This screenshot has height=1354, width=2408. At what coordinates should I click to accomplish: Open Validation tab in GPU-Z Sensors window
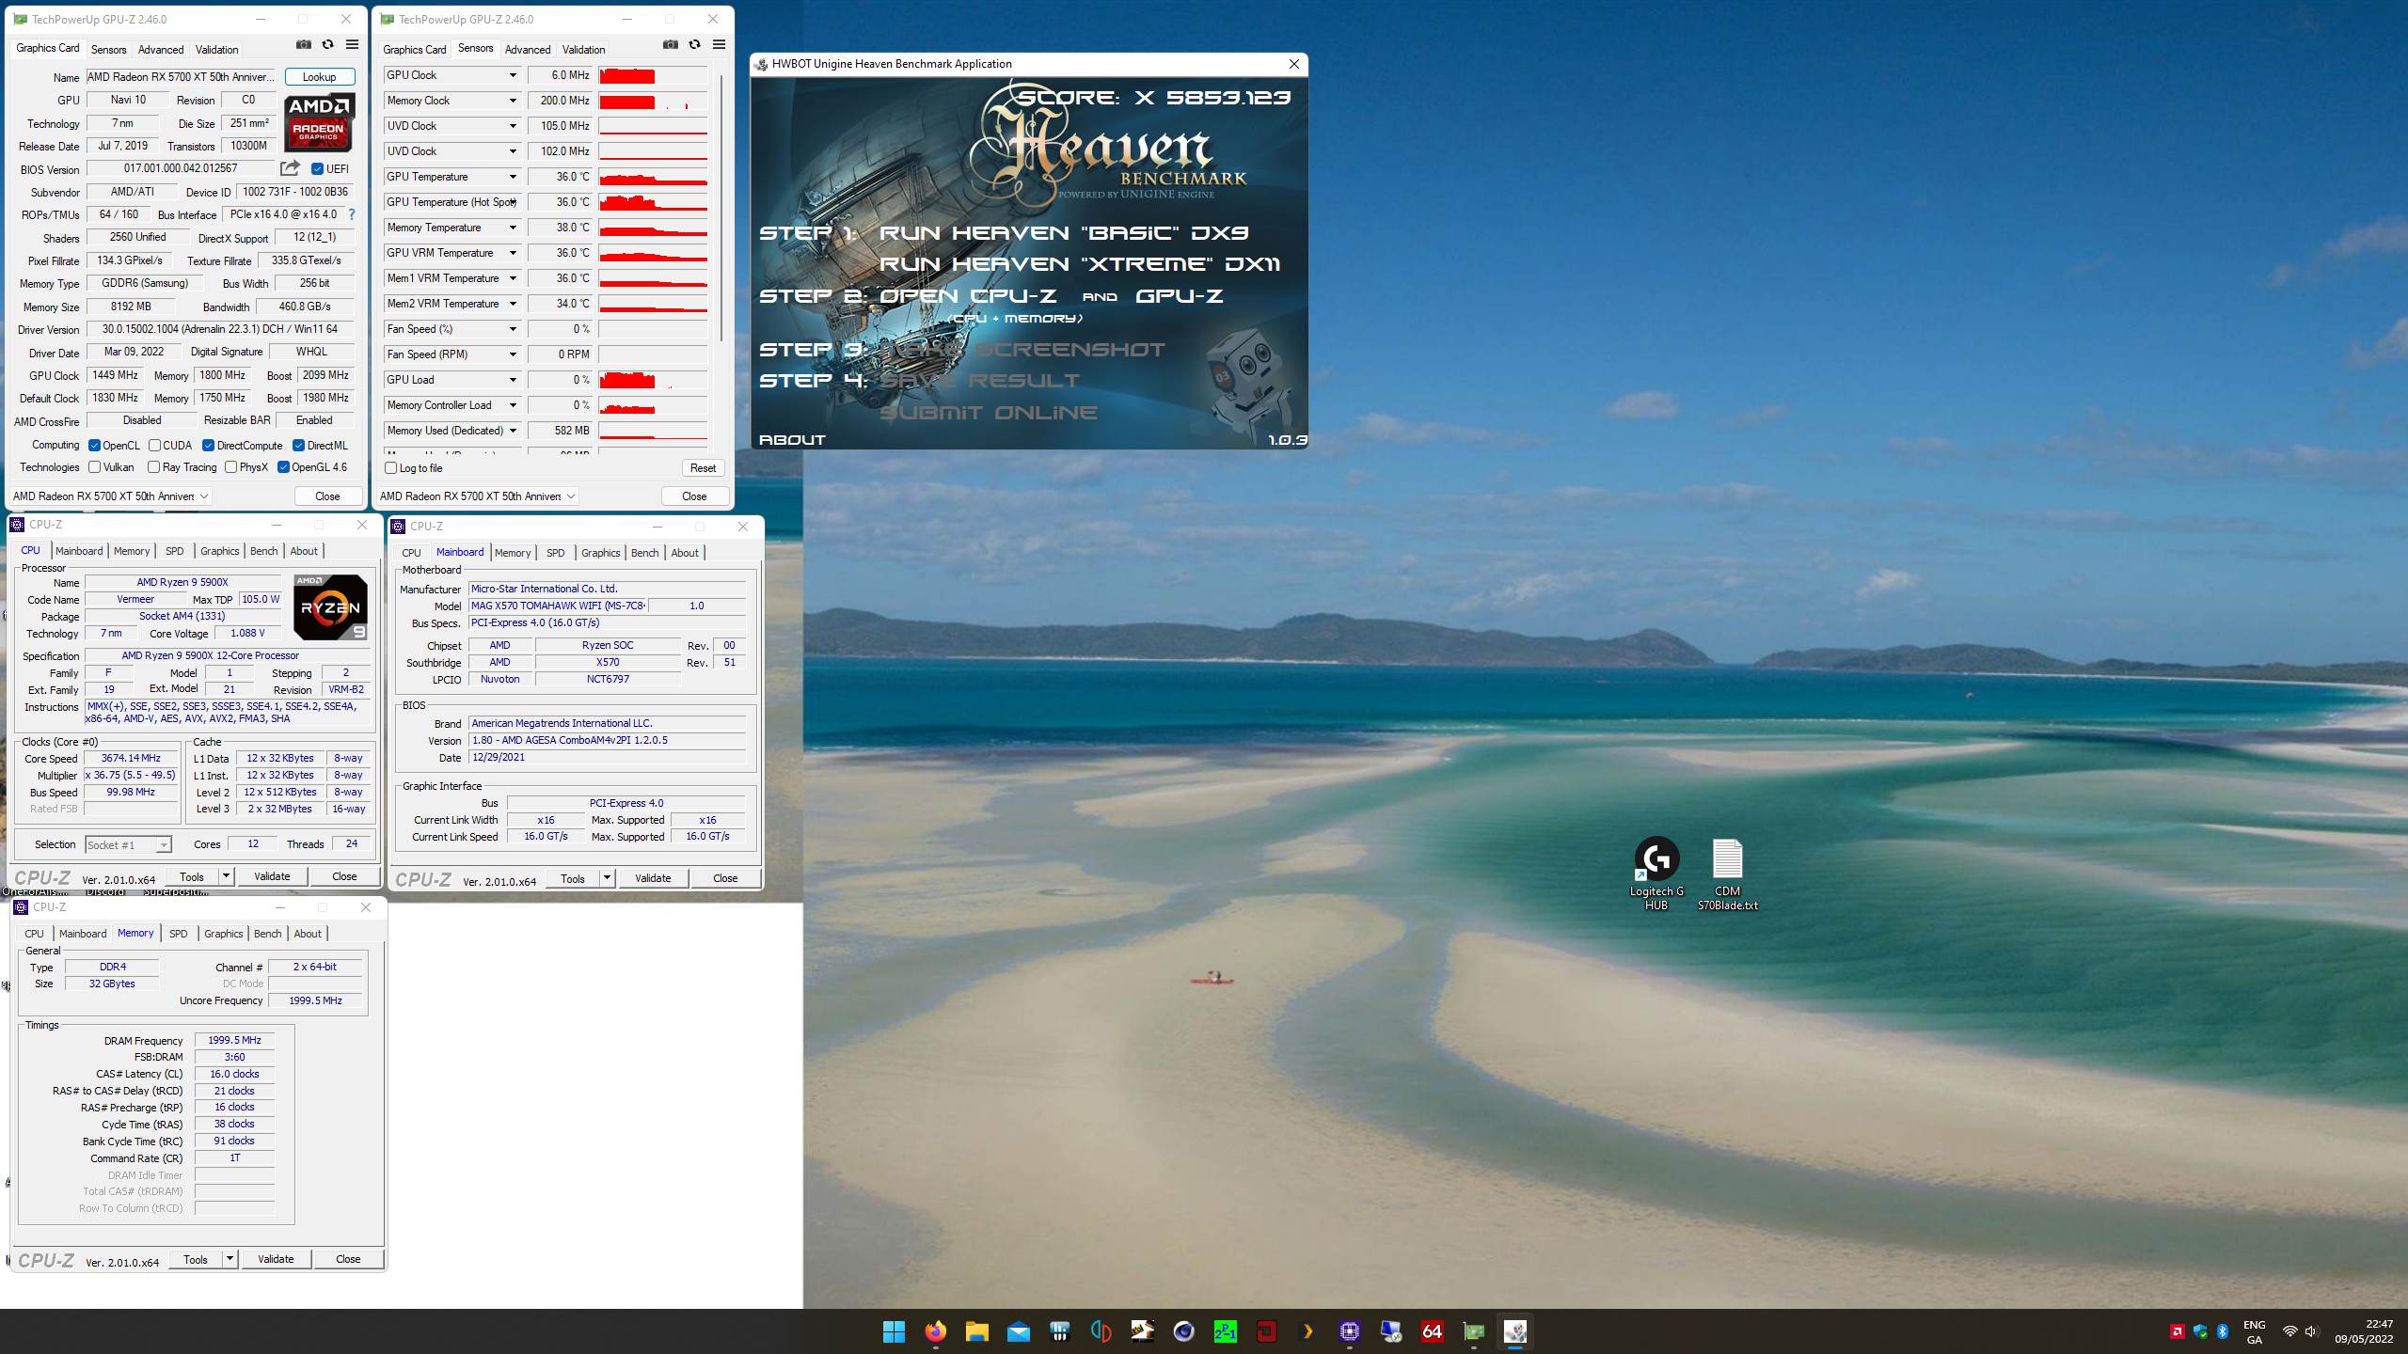coord(583,50)
